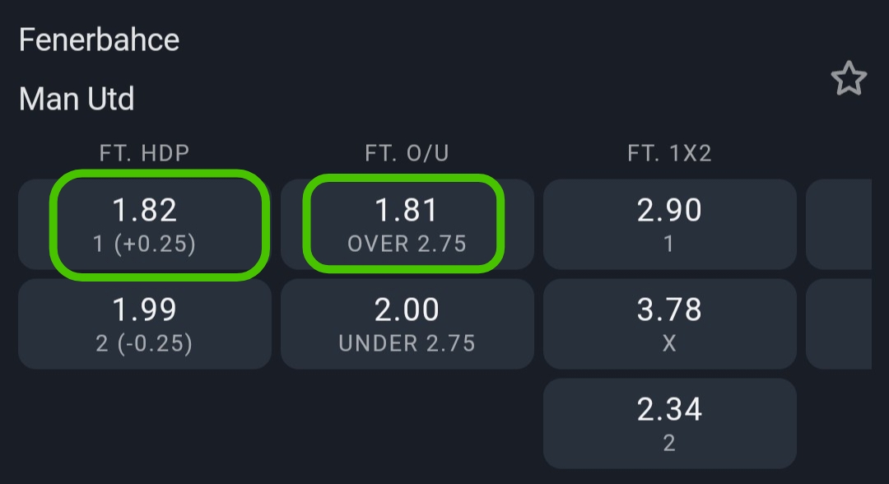Click the "UNDER 2.75" label text
This screenshot has width=889, height=484.
click(407, 343)
